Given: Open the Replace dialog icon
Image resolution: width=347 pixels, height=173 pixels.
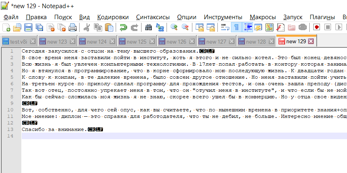Looking at the screenshot, I should 160,27.
